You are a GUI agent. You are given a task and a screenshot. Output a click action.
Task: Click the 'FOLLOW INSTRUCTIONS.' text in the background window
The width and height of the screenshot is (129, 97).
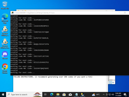click(24, 77)
